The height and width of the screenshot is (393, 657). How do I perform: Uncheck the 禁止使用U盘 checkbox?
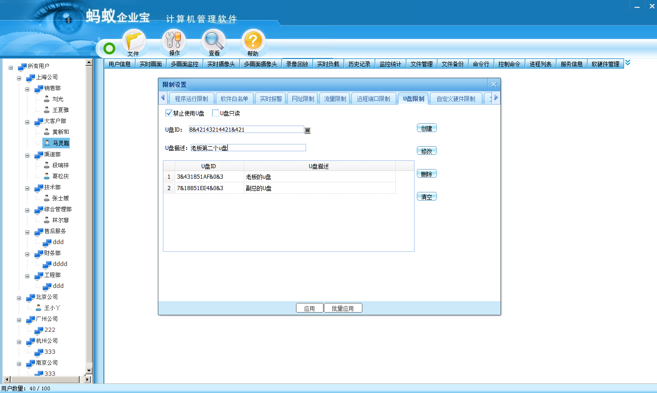(x=169, y=113)
